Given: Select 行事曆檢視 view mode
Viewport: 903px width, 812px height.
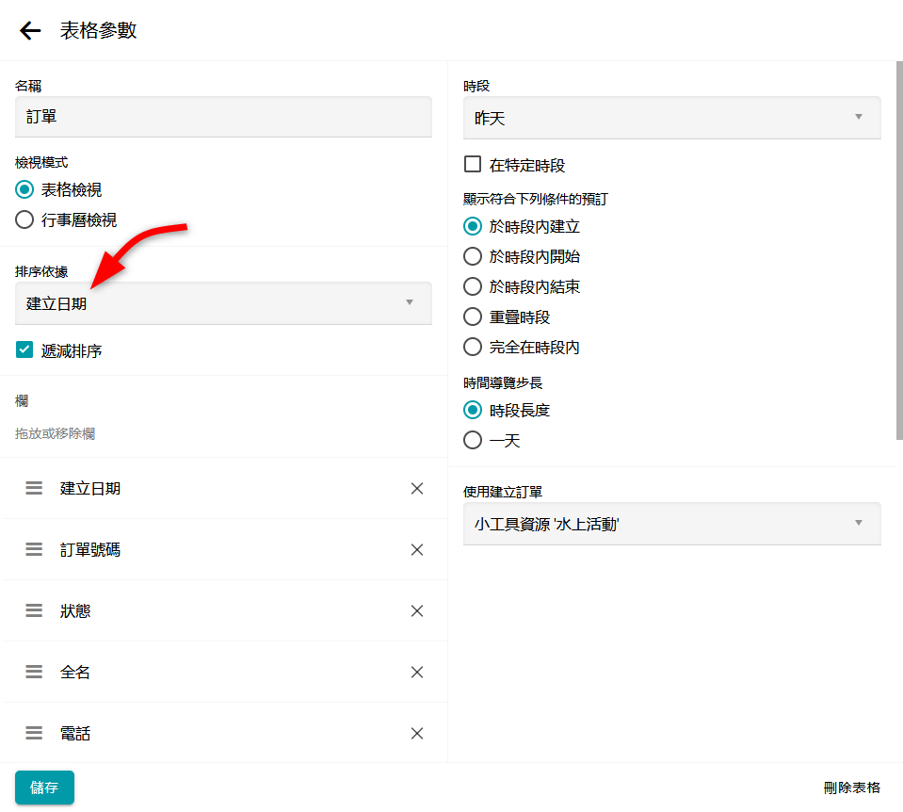Looking at the screenshot, I should coord(25,220).
